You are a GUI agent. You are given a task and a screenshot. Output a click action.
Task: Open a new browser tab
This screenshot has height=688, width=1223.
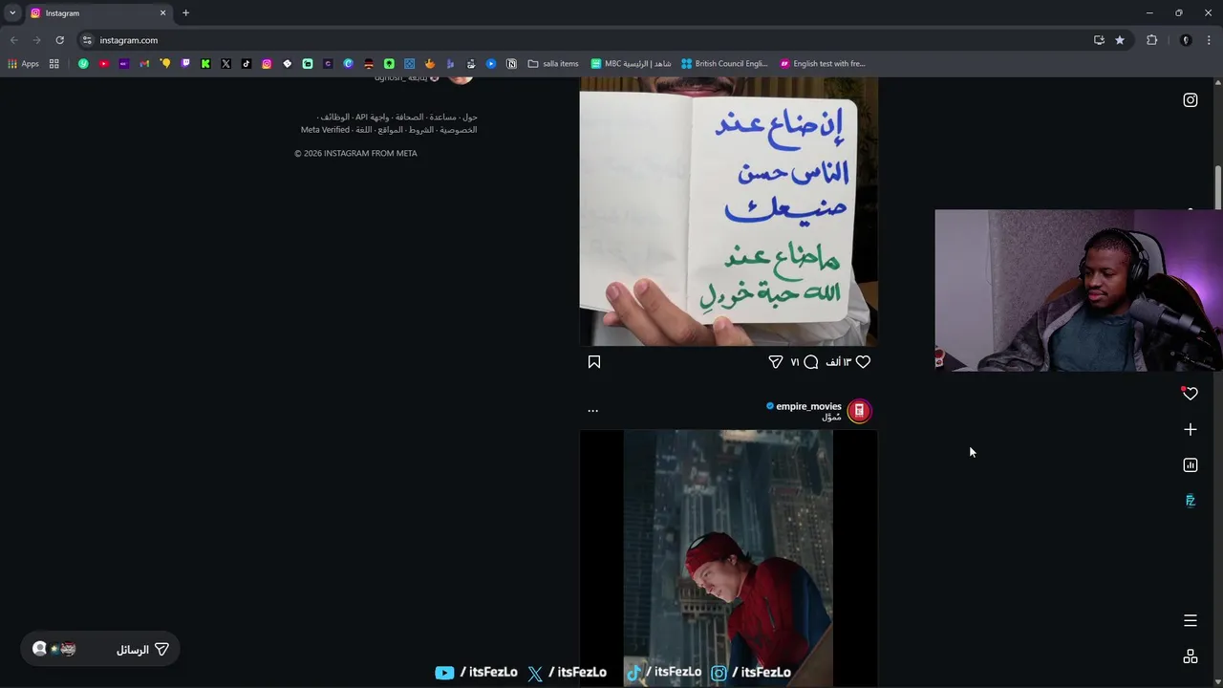pos(185,13)
